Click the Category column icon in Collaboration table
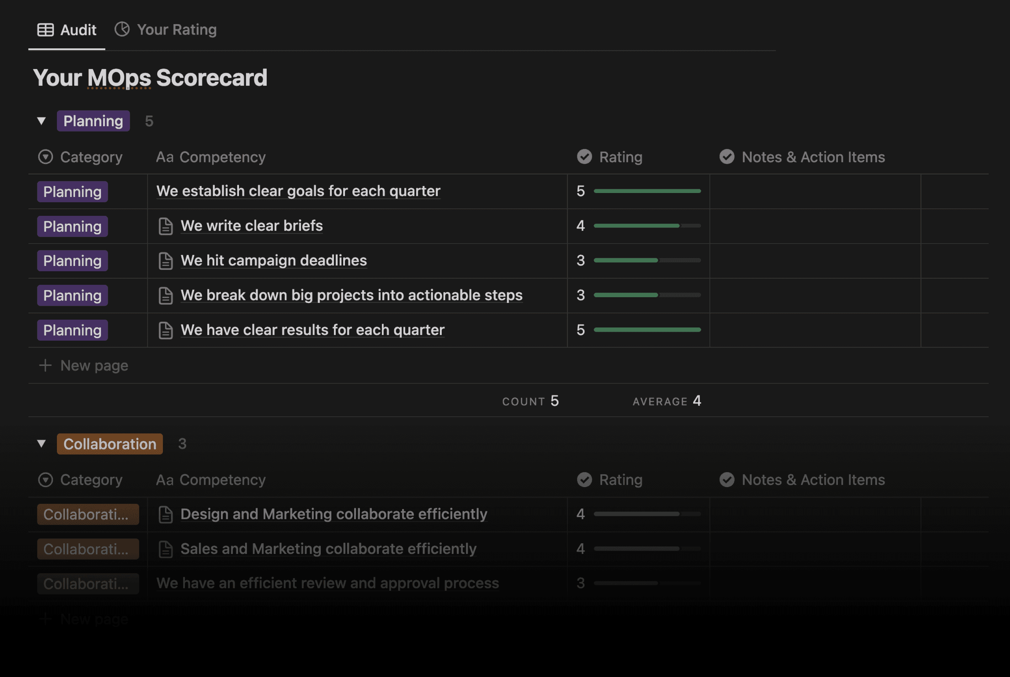This screenshot has height=677, width=1010. click(45, 480)
